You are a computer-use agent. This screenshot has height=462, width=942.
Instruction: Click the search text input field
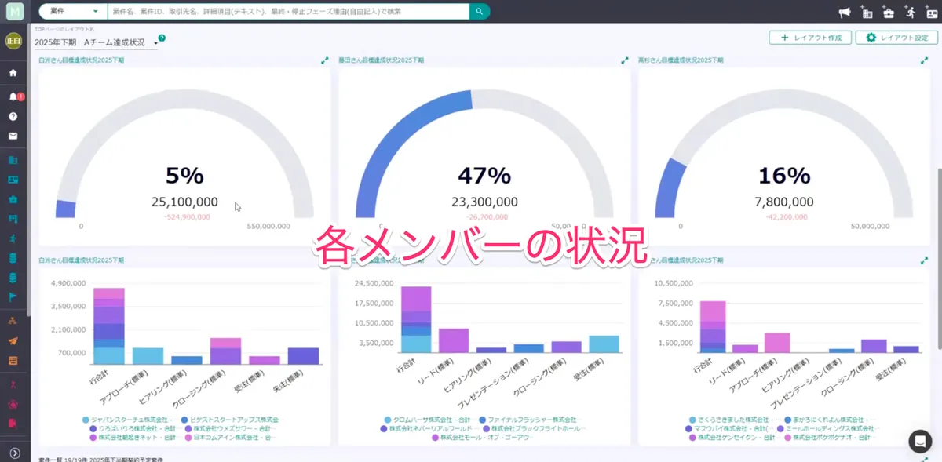pyautogui.click(x=288, y=12)
